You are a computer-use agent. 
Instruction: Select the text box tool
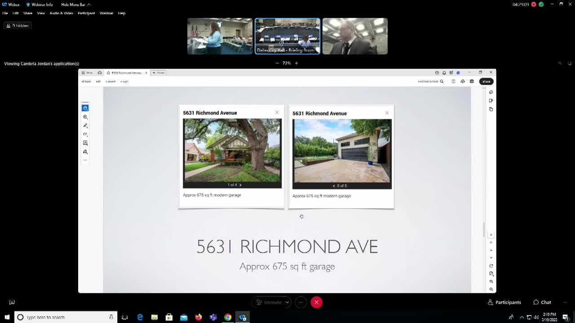[85, 143]
